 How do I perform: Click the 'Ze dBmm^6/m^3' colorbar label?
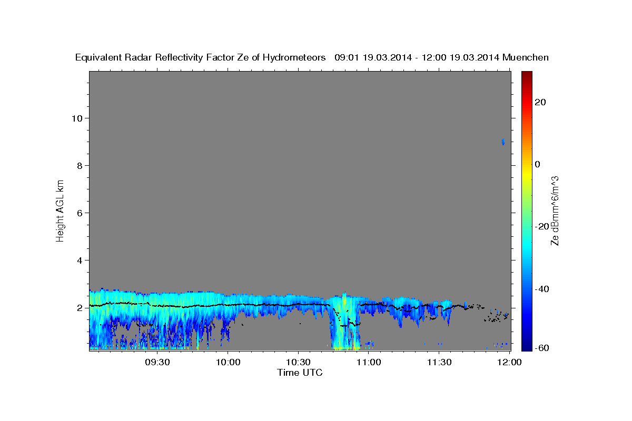click(555, 210)
